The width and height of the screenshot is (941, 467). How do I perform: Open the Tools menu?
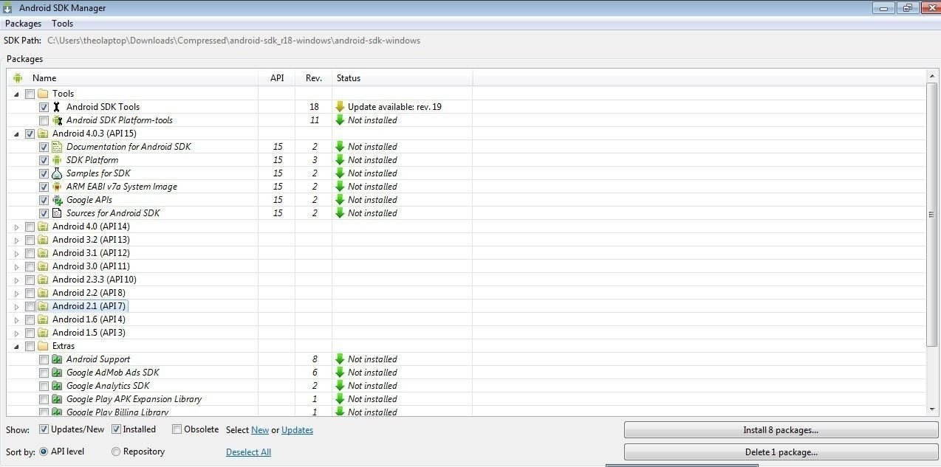62,24
